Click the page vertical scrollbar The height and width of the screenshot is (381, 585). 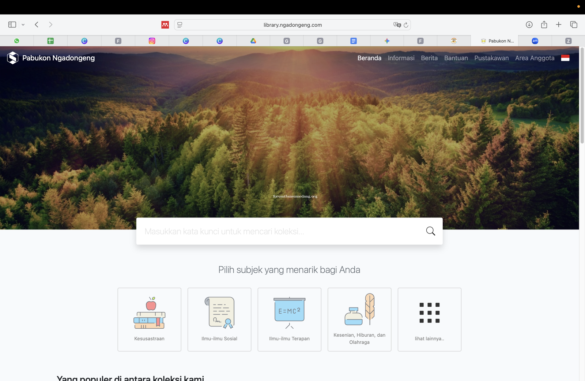582,96
